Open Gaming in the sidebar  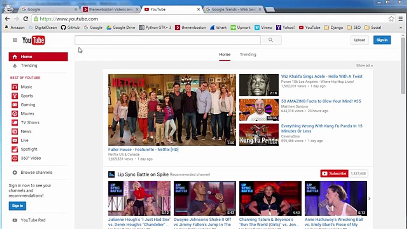(28, 105)
